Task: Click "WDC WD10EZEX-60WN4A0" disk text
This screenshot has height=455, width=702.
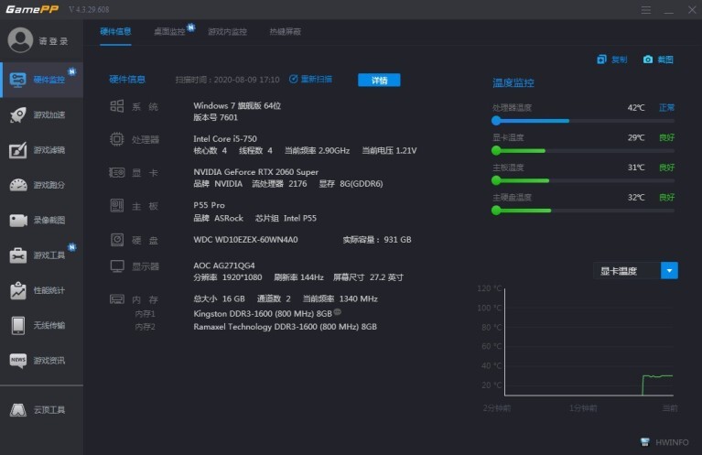Action: point(245,240)
